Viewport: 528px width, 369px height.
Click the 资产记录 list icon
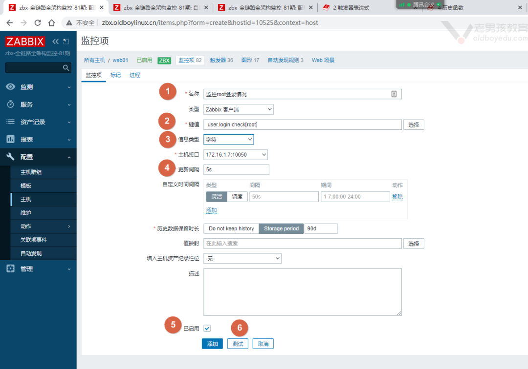(x=10, y=122)
